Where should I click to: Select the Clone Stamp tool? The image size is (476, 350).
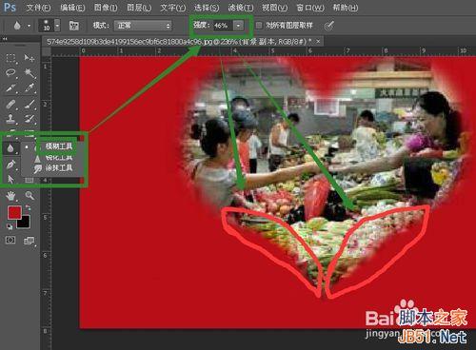point(10,119)
